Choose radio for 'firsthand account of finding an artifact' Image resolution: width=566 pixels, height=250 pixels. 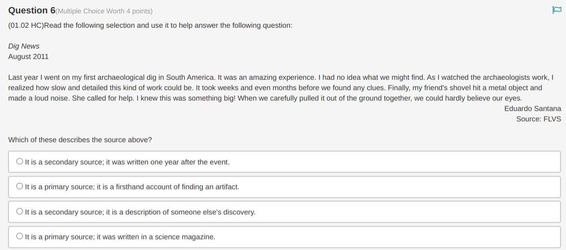click(19, 187)
